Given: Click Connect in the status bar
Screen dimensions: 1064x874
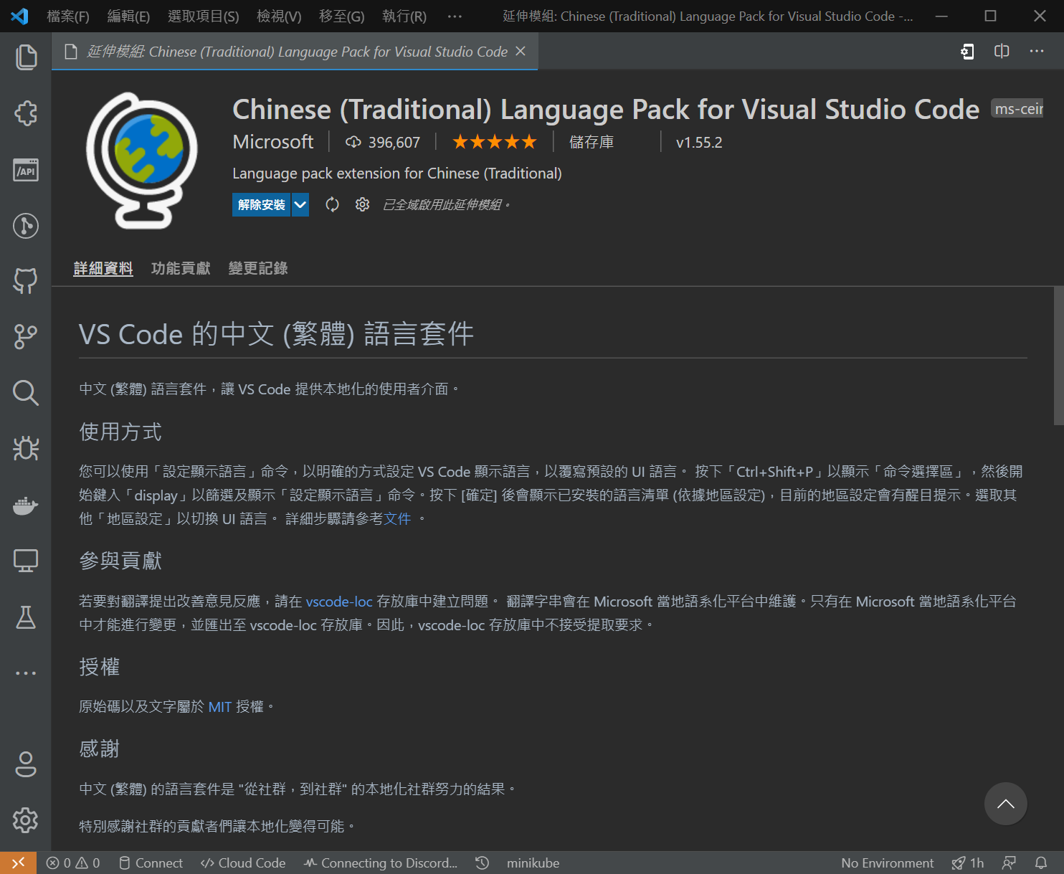Looking at the screenshot, I should [151, 863].
